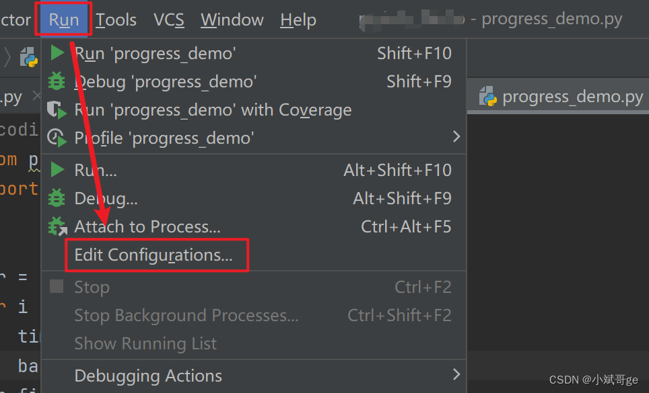Click the green Run 'progress_demo' play icon
Image resolution: width=649 pixels, height=393 pixels.
coord(58,53)
